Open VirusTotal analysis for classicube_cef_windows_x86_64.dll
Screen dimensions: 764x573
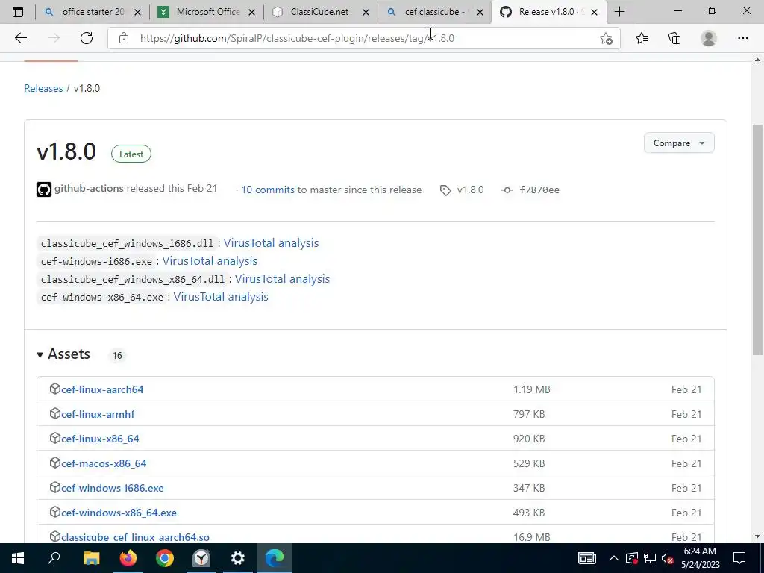(x=282, y=279)
